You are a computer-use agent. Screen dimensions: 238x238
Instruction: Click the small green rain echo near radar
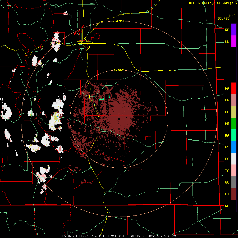click(x=101, y=99)
